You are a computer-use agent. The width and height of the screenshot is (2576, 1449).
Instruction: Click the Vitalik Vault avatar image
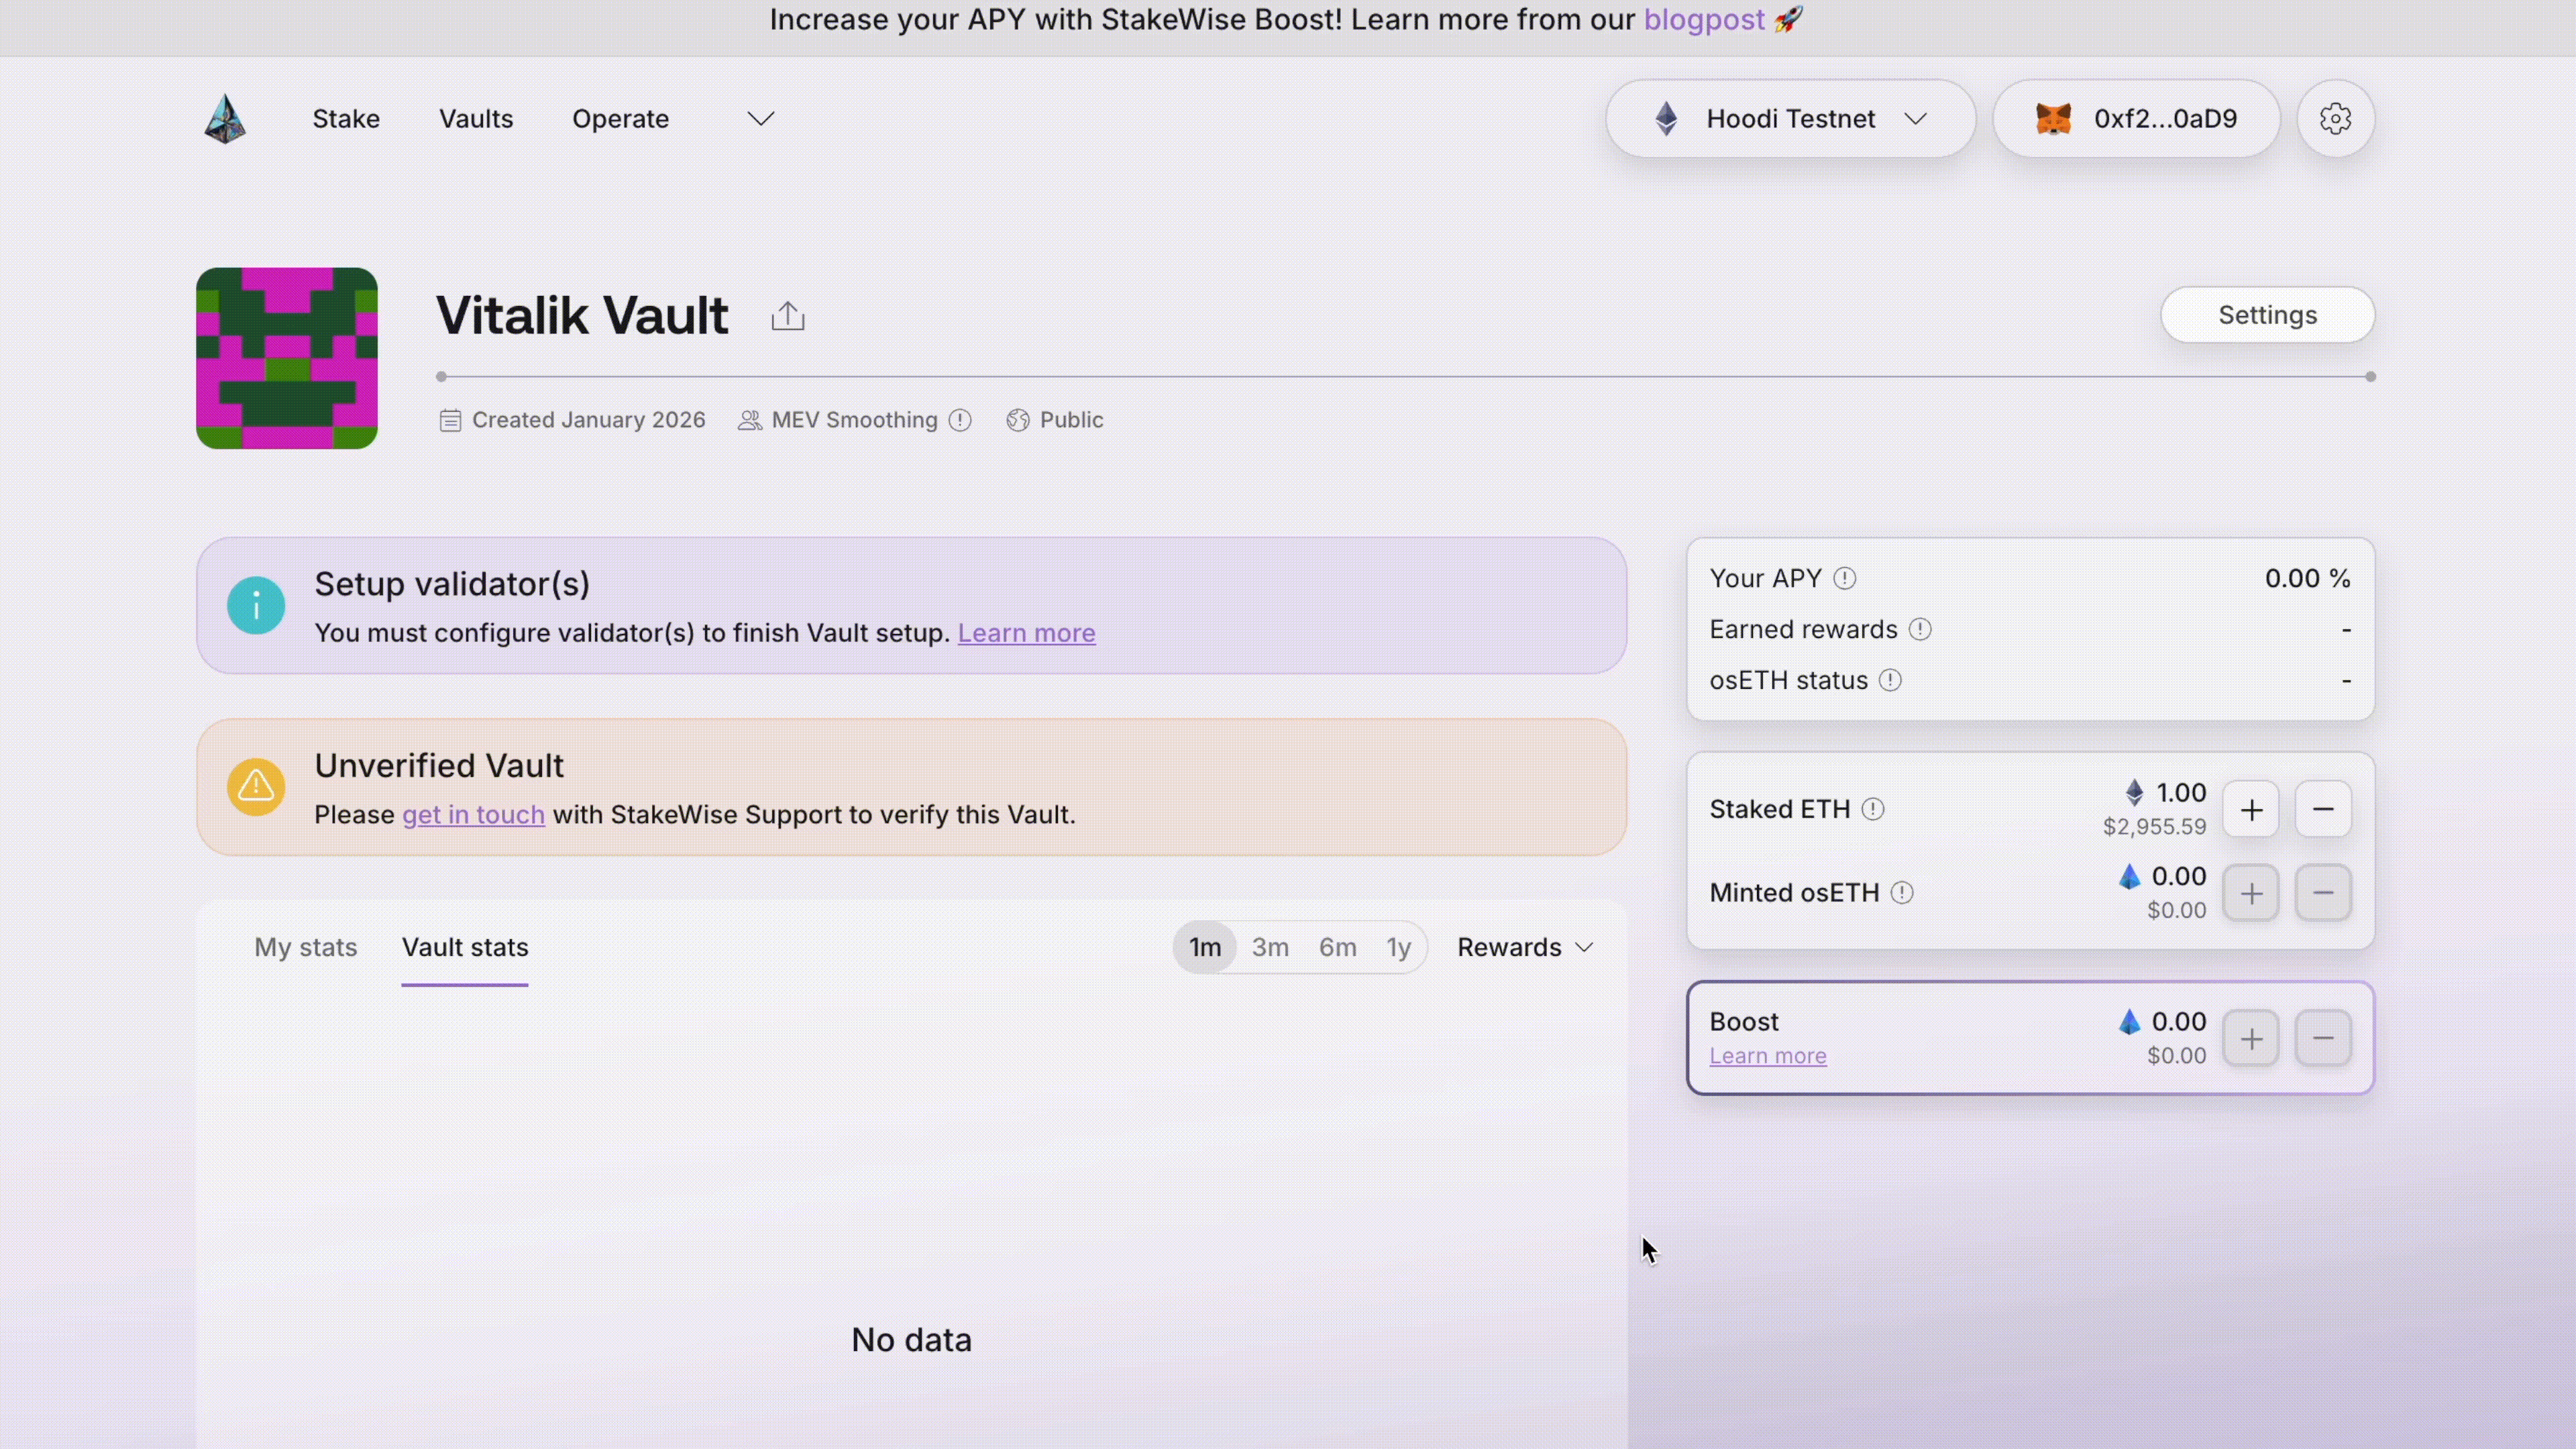[287, 358]
